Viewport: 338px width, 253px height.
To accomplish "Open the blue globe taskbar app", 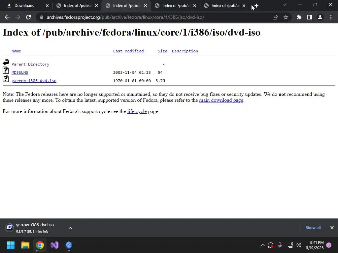I will pos(69,245).
